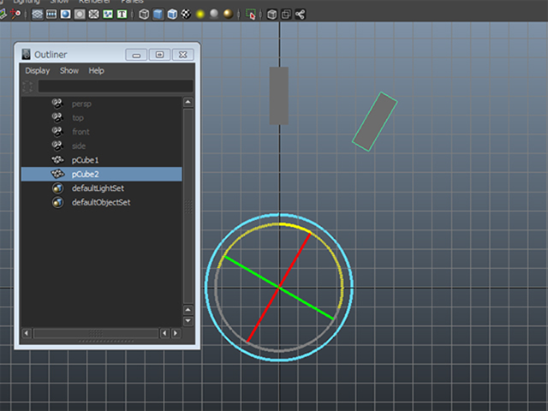Toggle the gate mask icon
Image resolution: width=548 pixels, height=411 pixels.
(80, 15)
